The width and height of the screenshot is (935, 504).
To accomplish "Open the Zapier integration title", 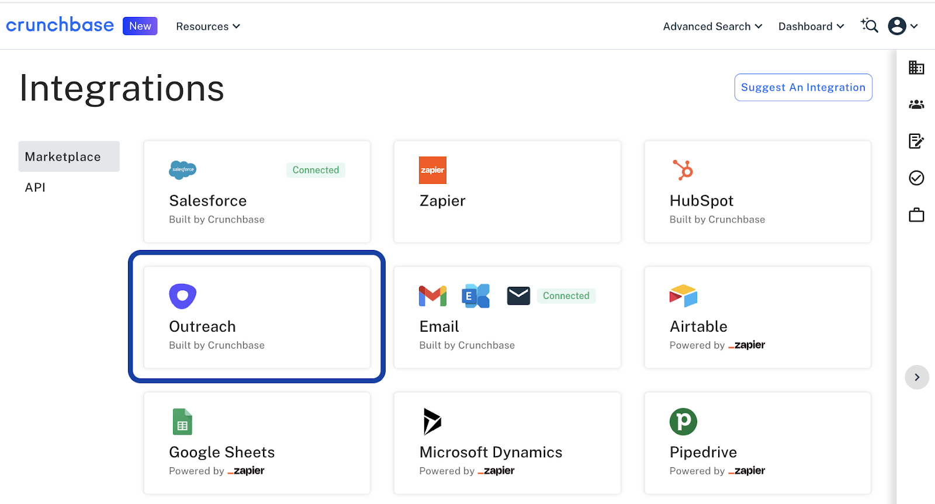I will pyautogui.click(x=442, y=201).
